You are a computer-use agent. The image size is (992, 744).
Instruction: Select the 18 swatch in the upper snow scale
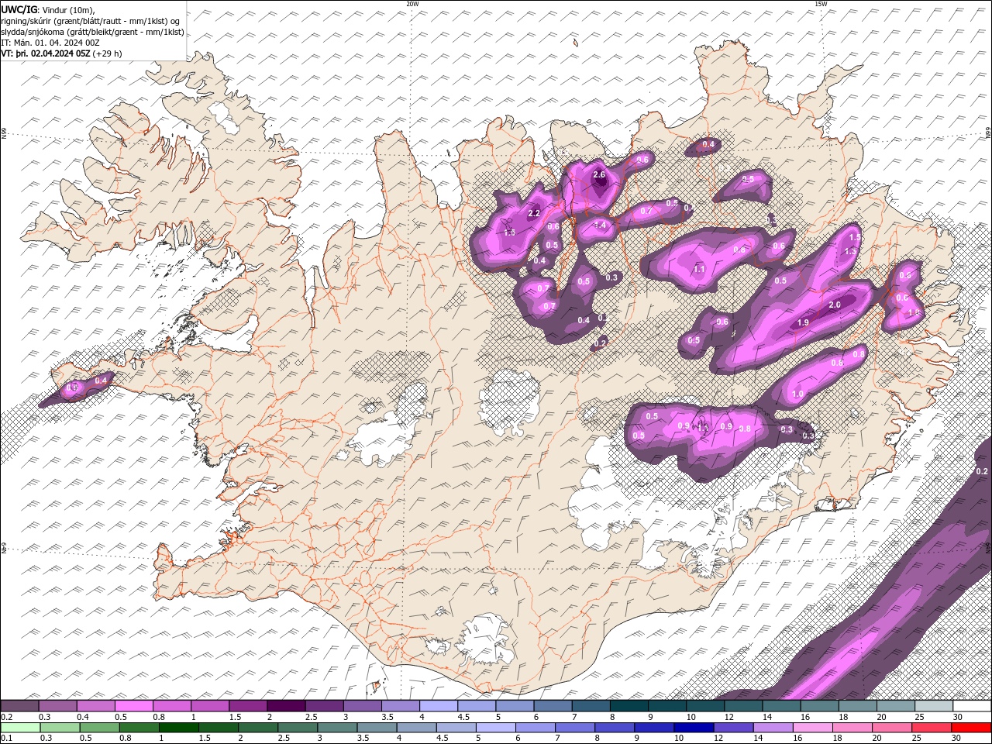858,706
